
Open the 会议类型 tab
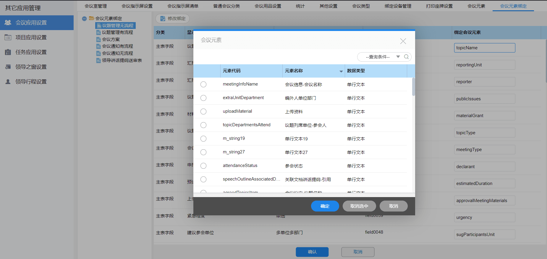361,6
